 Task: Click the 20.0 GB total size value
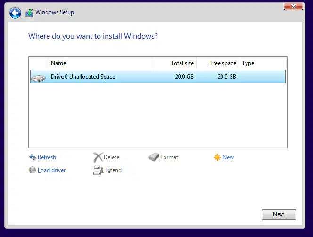pos(184,77)
